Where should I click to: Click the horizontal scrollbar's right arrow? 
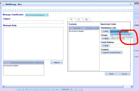point(132,86)
